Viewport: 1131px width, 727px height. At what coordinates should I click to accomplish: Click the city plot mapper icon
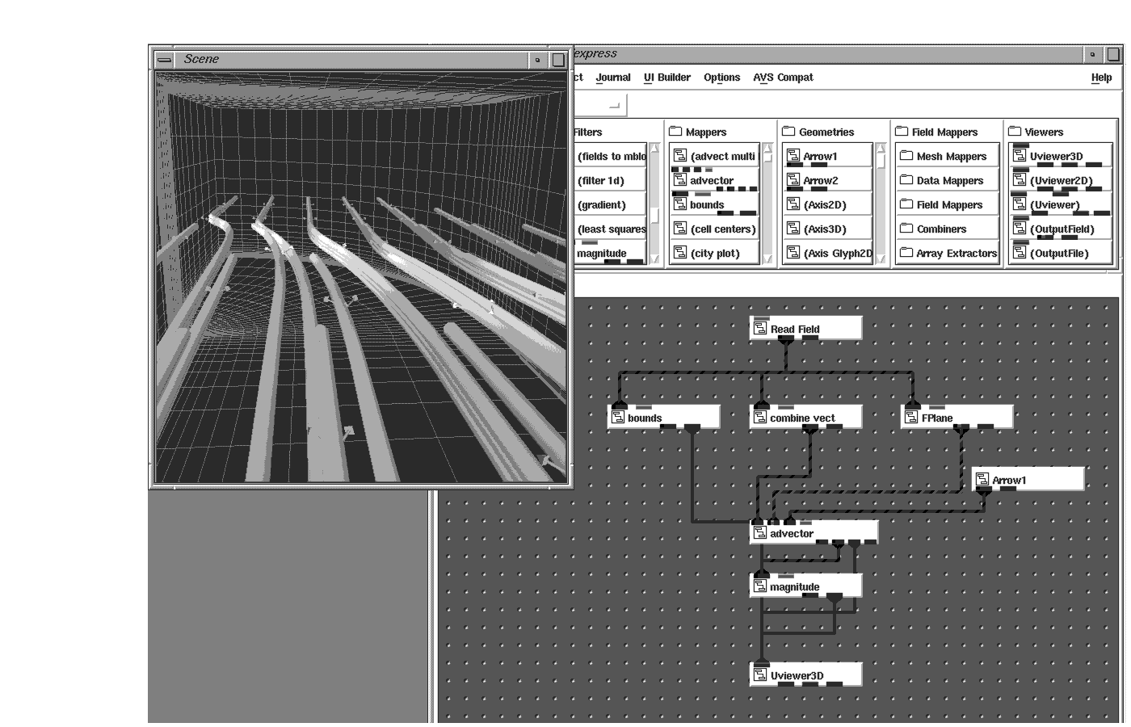click(680, 254)
